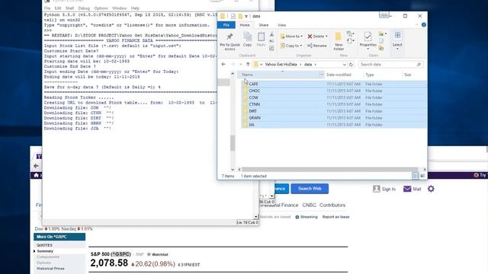The width and height of the screenshot is (488, 274).
Task: Open the Properties checkmark icon
Action: 368,37
